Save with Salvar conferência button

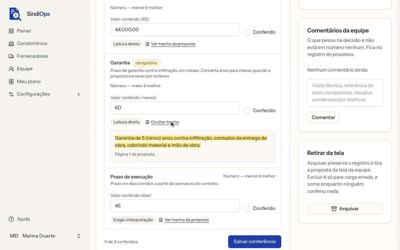[x=255, y=242]
